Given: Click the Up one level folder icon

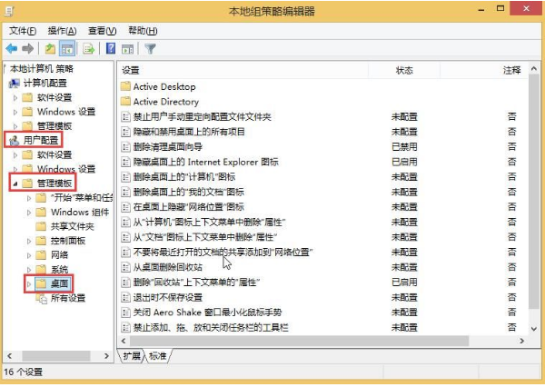Looking at the screenshot, I should [x=50, y=49].
